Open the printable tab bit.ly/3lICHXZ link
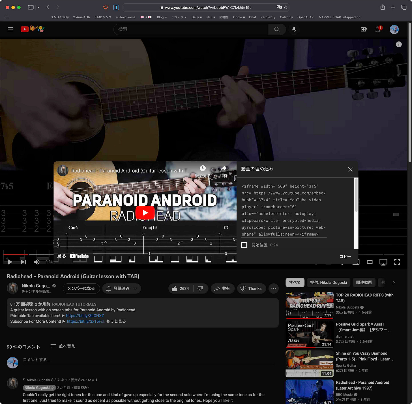 tap(85, 316)
